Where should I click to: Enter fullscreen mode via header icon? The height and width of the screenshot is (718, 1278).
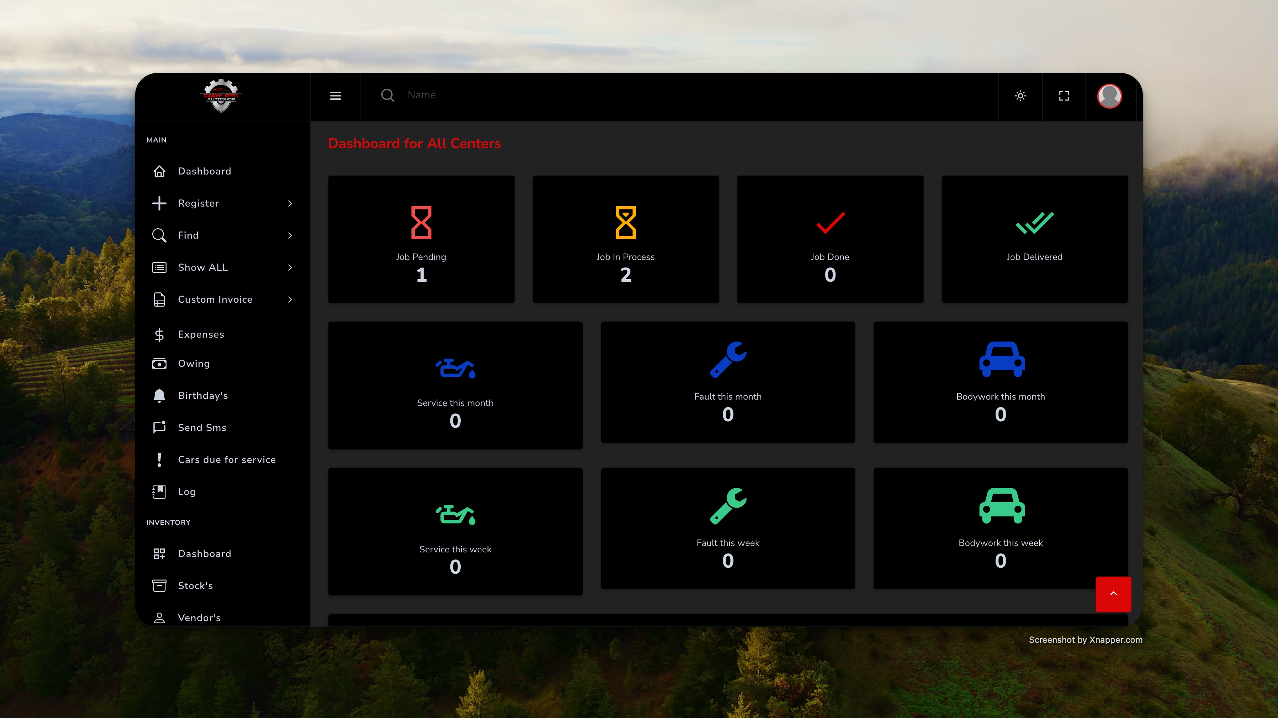(1064, 96)
